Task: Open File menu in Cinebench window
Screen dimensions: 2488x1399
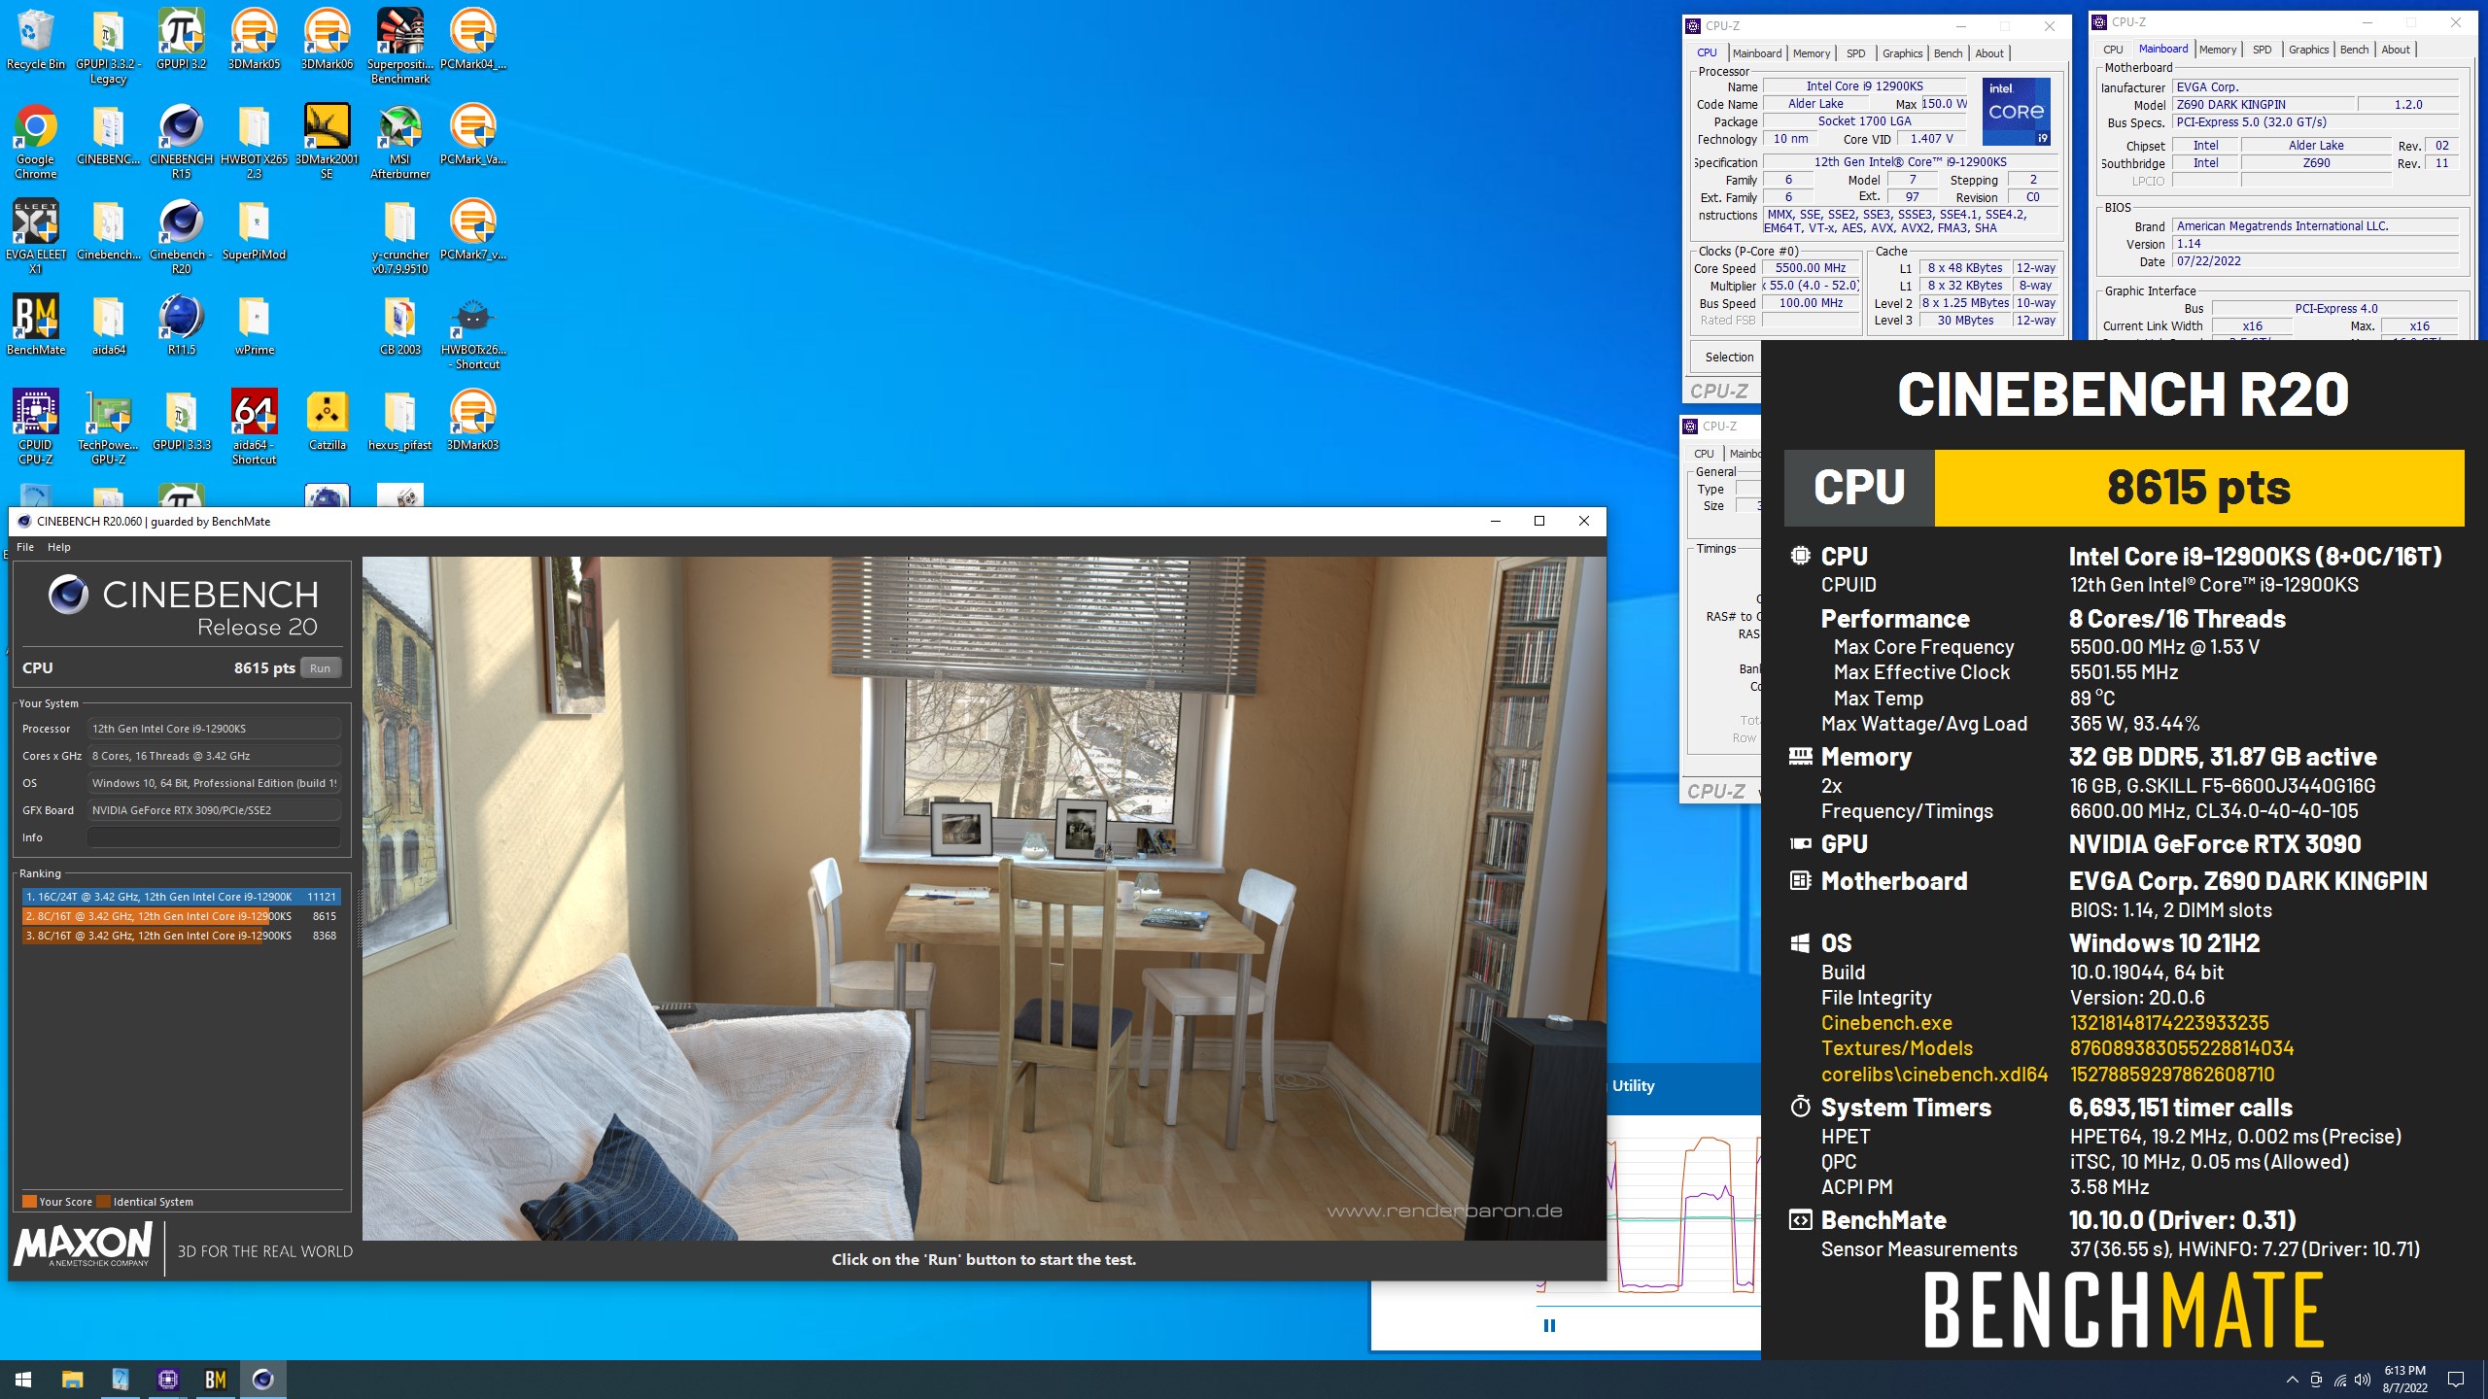Action: pos(25,547)
